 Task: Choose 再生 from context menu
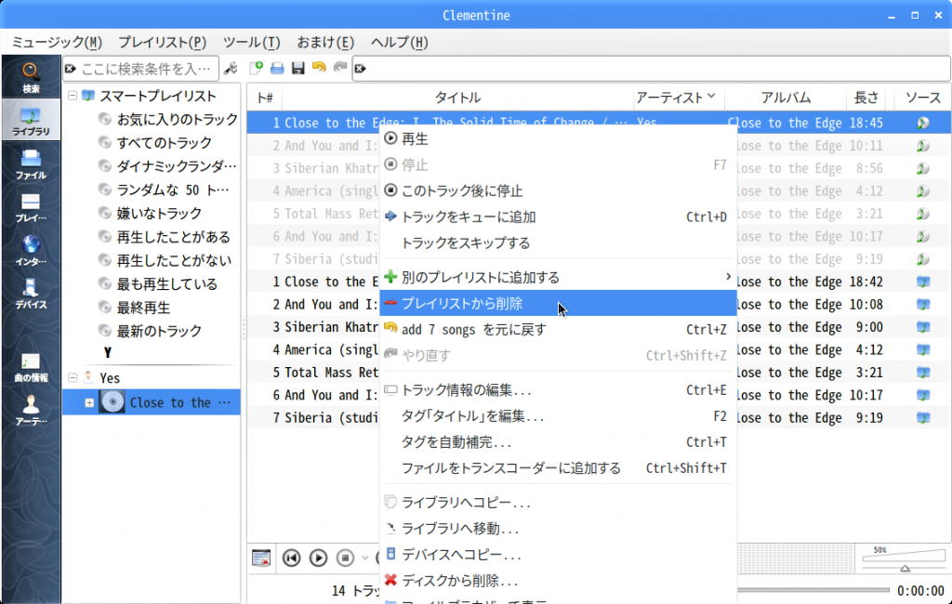tap(558, 139)
